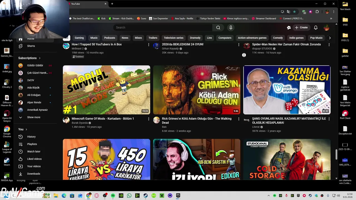Image resolution: width=356 pixels, height=200 pixels.
Task: Open Suno bookmark
Action: tap(142, 19)
